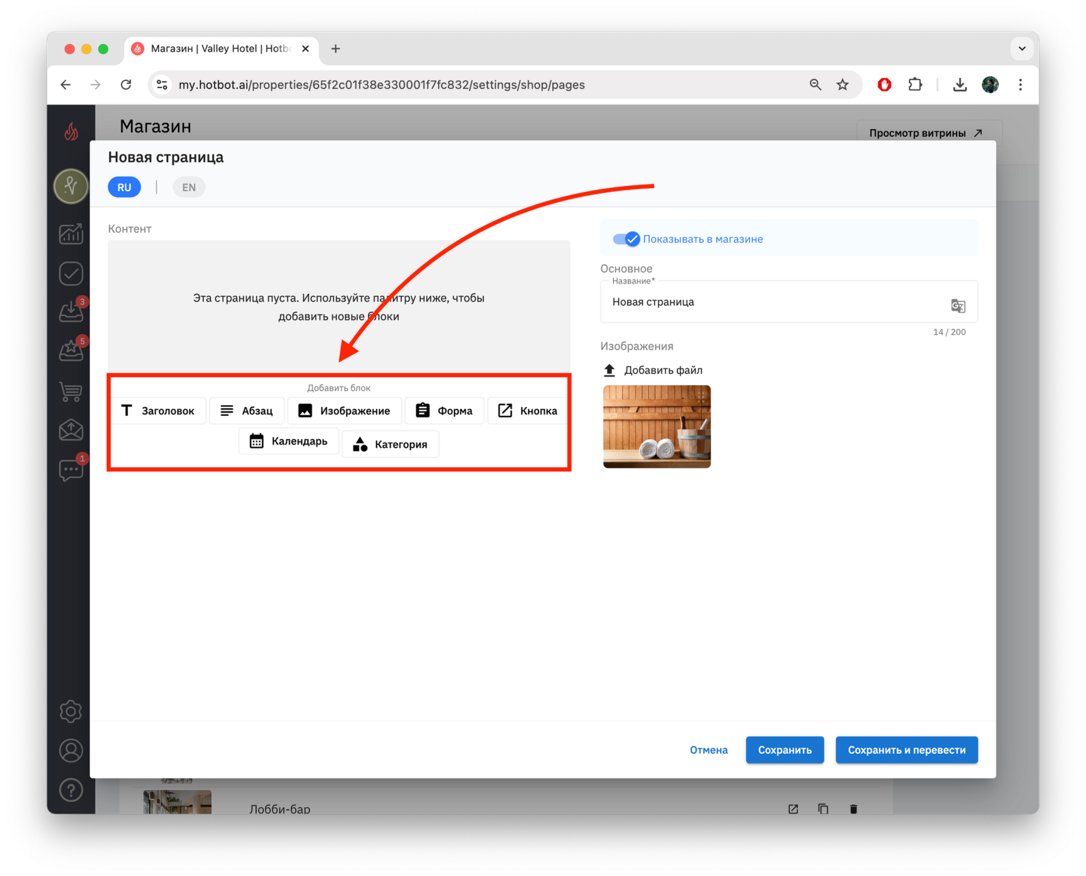
Task: Select the Магазин Valley Hotel browser tab
Action: pyautogui.click(x=220, y=48)
